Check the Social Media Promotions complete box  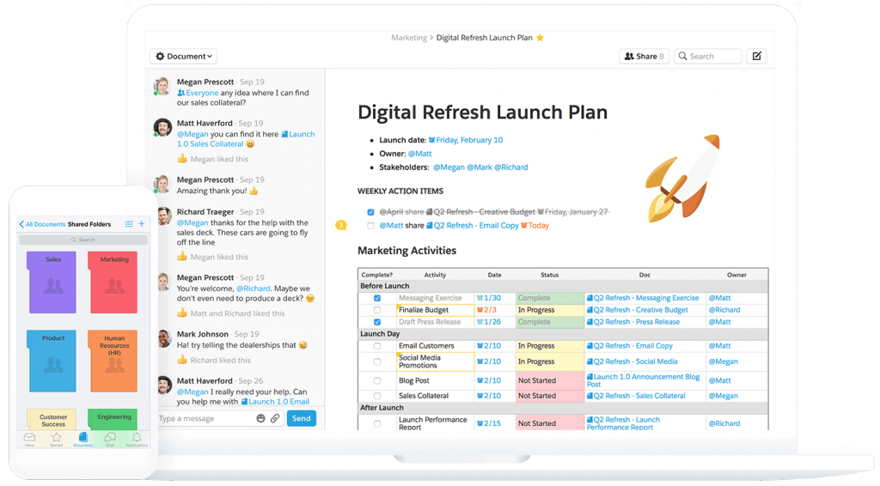377,361
